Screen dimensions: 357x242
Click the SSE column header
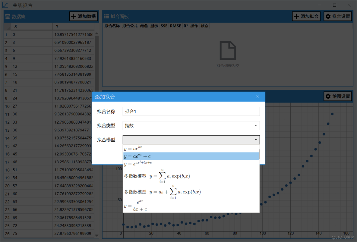[164, 26]
